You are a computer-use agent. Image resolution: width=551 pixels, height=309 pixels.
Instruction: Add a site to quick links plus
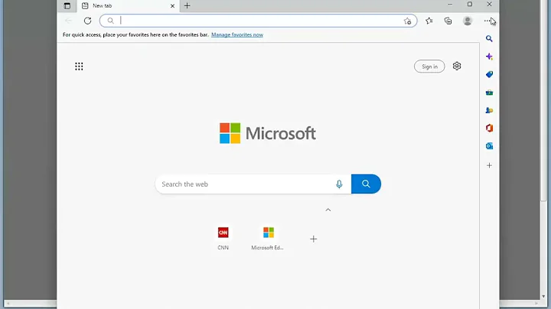(x=314, y=239)
